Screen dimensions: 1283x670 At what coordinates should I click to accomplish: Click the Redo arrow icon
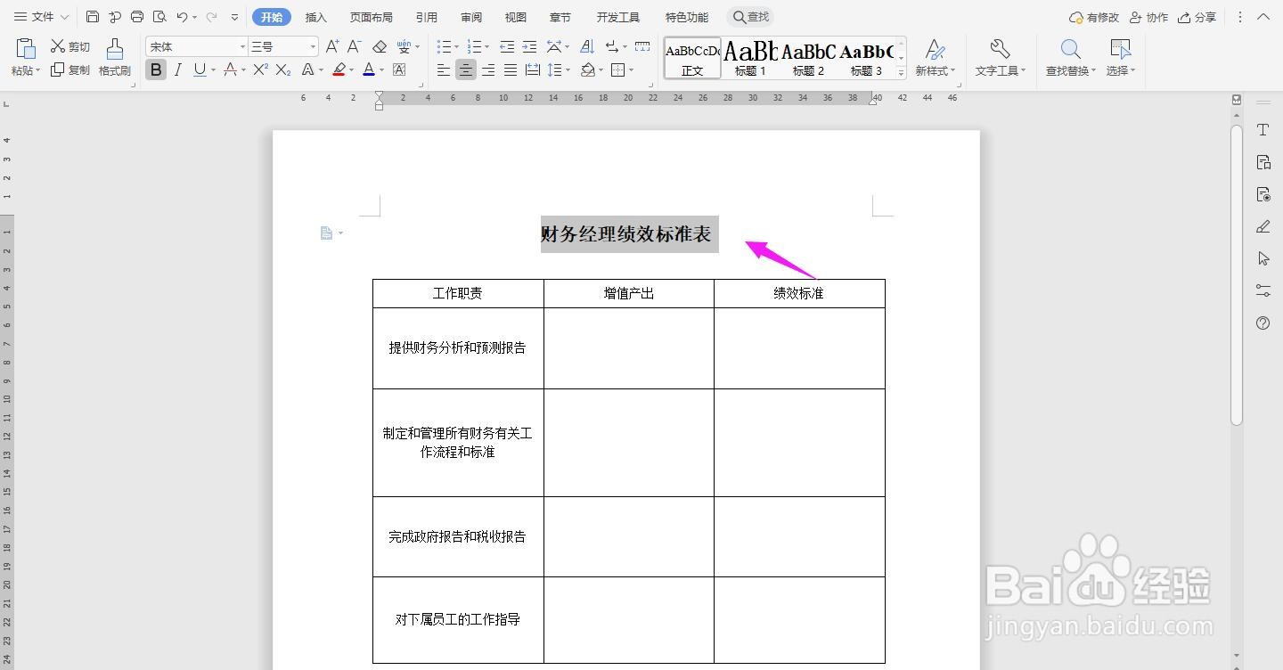pos(211,17)
